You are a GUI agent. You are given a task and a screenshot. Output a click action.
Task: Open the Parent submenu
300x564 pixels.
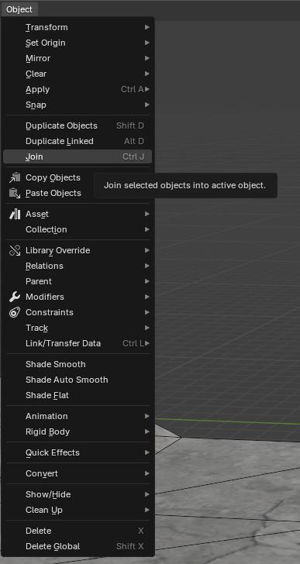(x=78, y=281)
